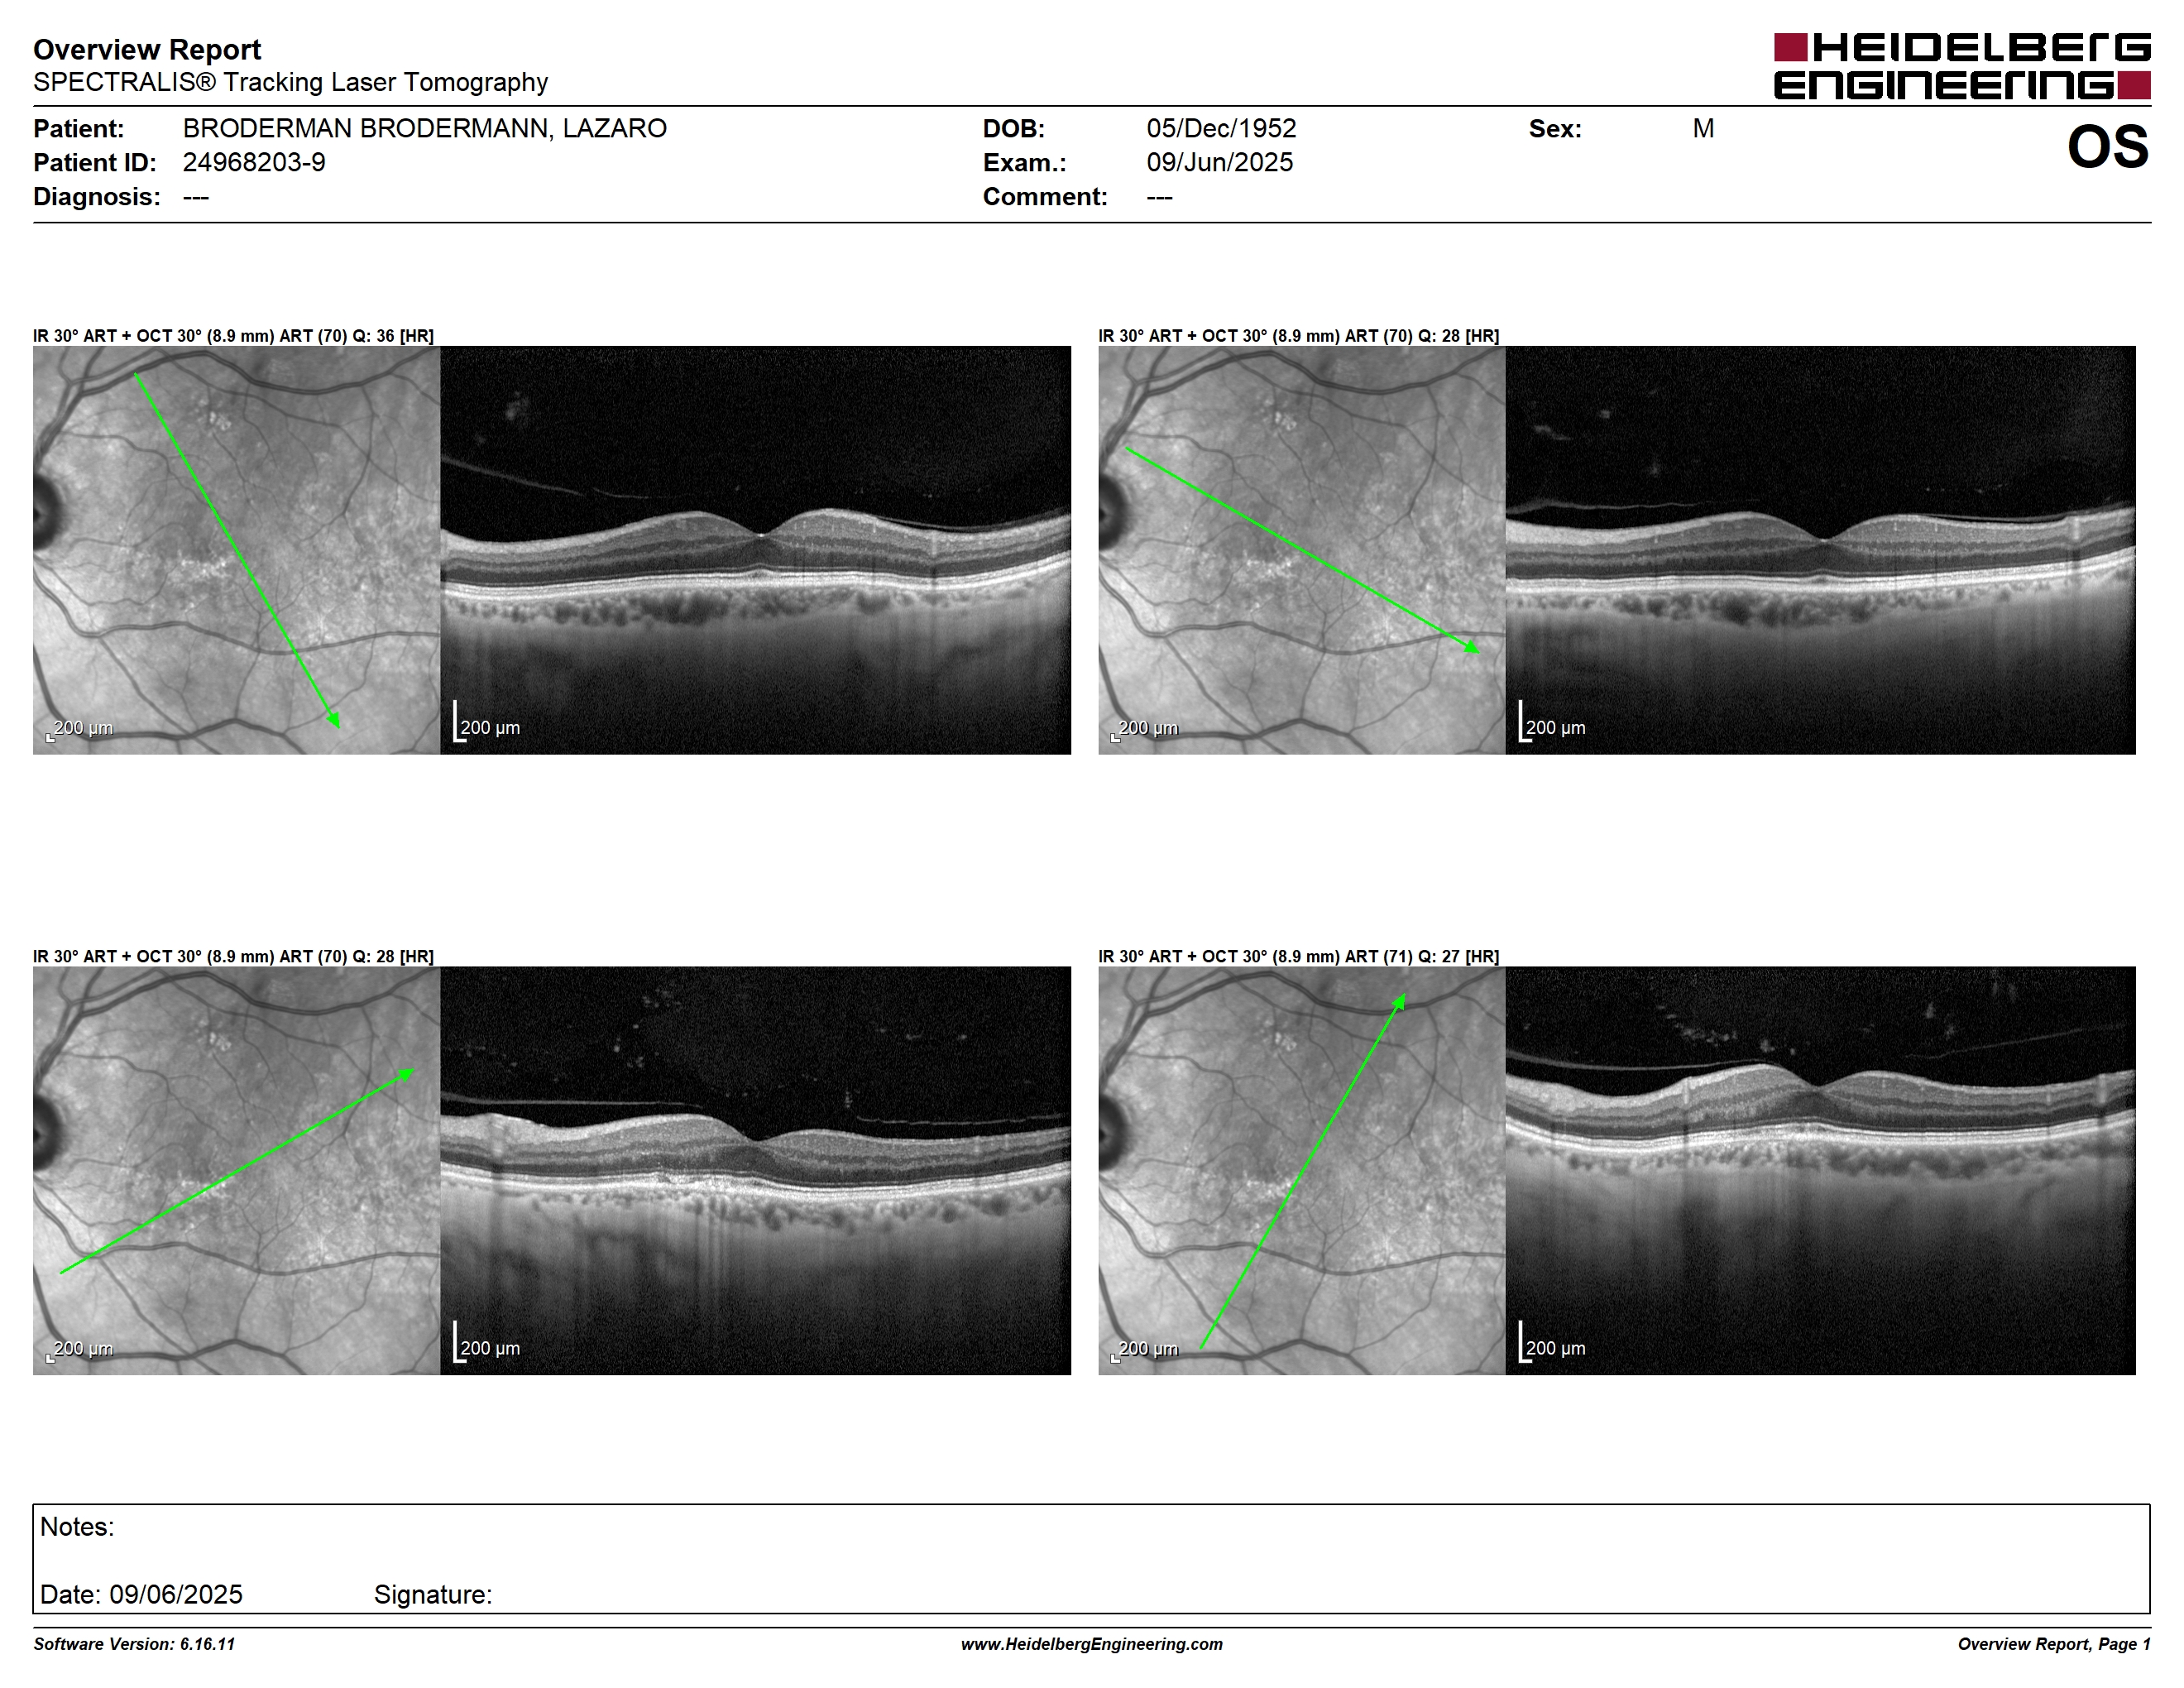
Task: Click the Overview Report title
Action: pos(147,49)
